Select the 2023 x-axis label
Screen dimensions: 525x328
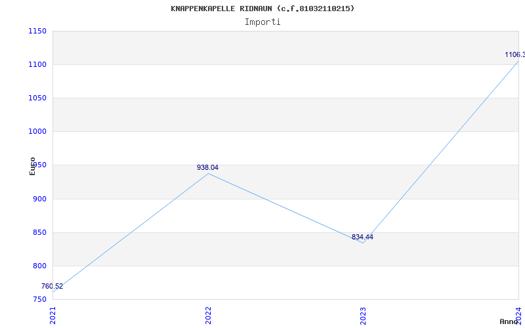(x=364, y=316)
